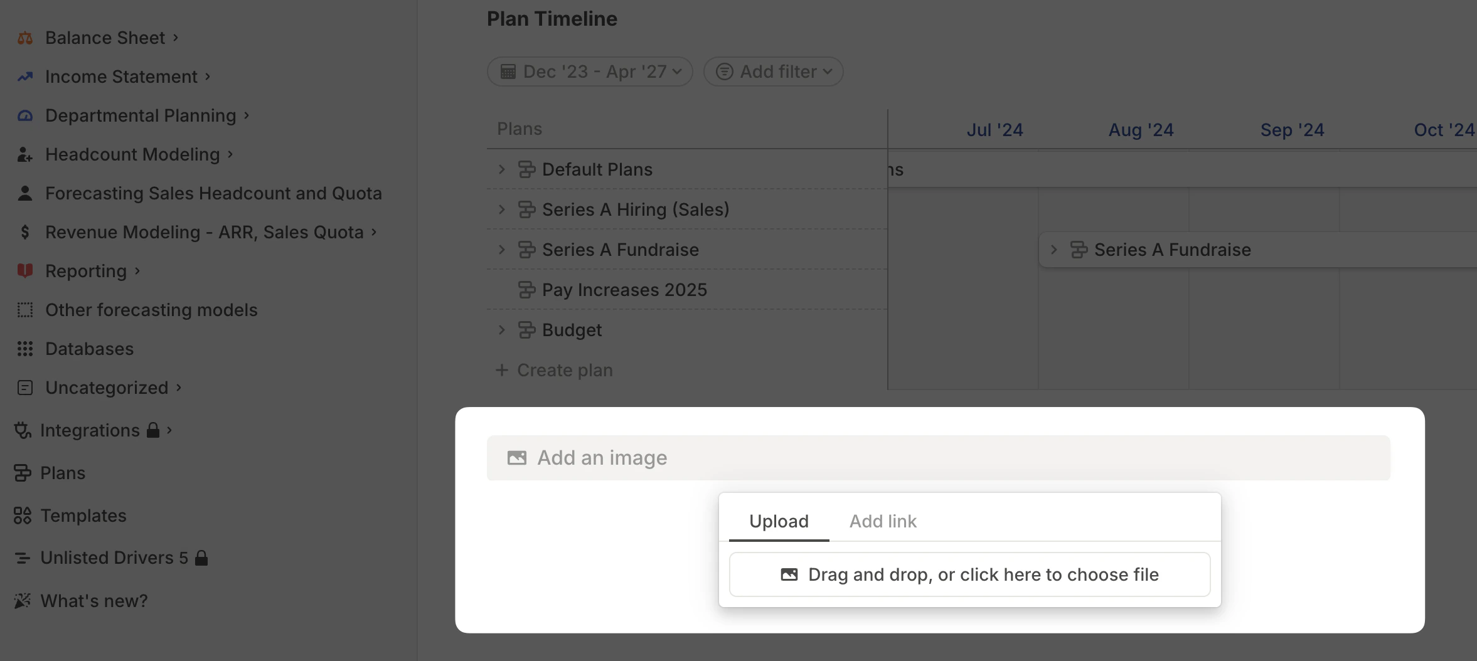Click the Reporting book icon
The image size is (1477, 661).
[24, 271]
